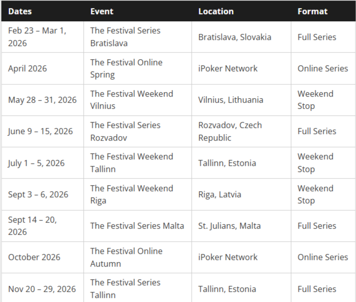The image size is (356, 302).
Task: Select The Festival Series Tallinn event
Action: tap(125, 288)
